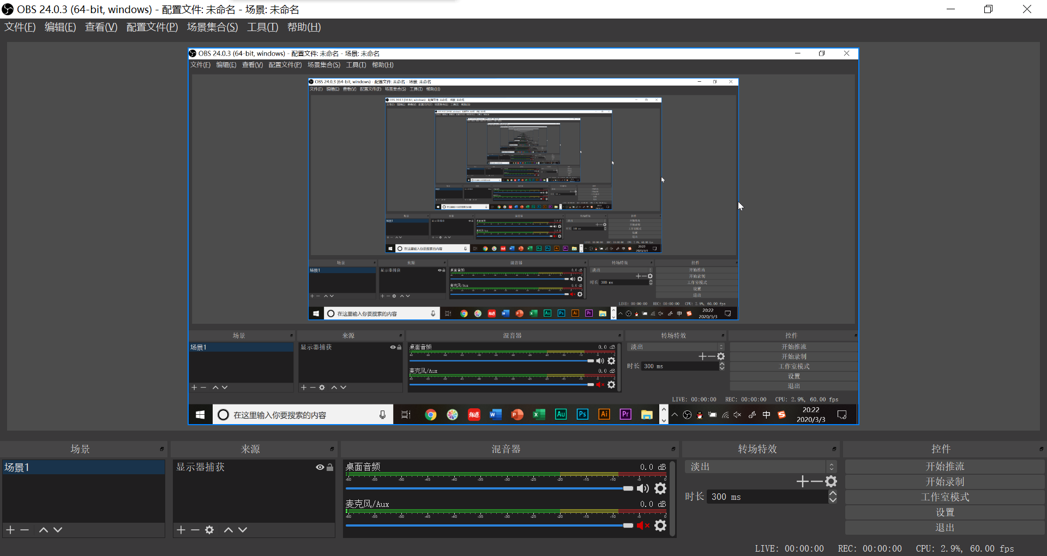Unmute the 麦克风/Aux channel
Viewport: 1047px width, 556px height.
point(643,525)
